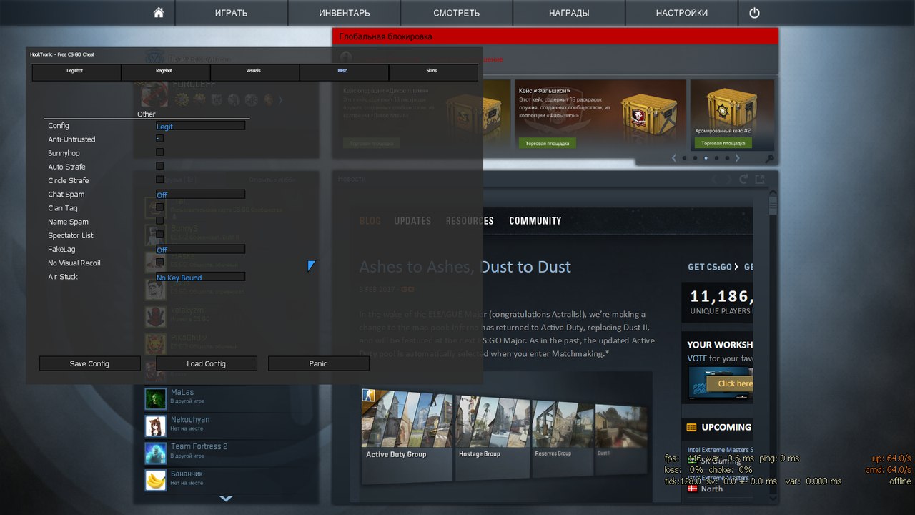915x515 pixels.
Task: Open the СМОТРЕТЬ menu
Action: point(457,13)
